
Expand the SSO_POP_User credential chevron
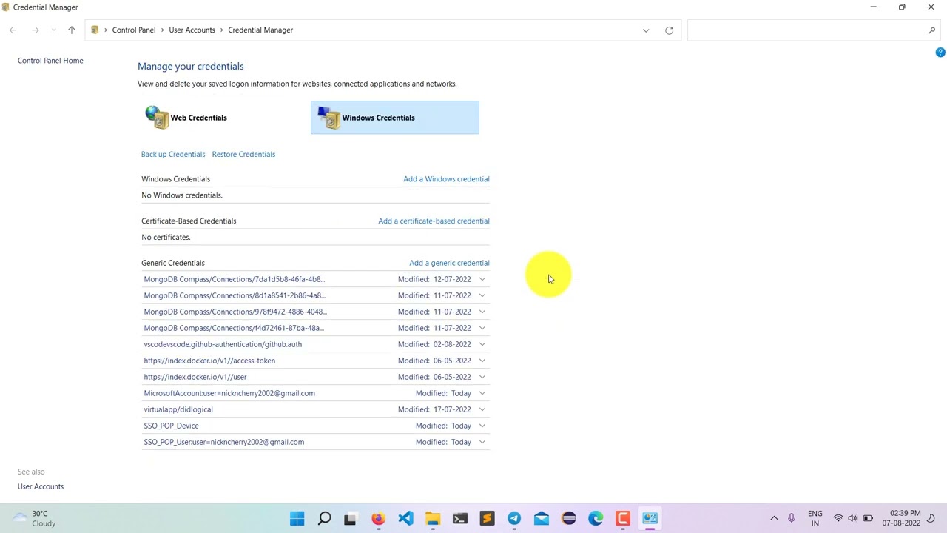pyautogui.click(x=482, y=442)
